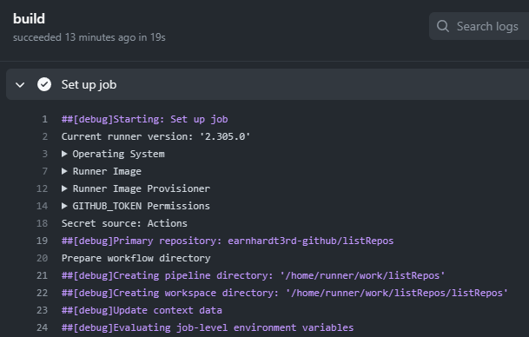The image size is (529, 337).
Task: Click the magnifier icon in search box
Action: (x=443, y=26)
